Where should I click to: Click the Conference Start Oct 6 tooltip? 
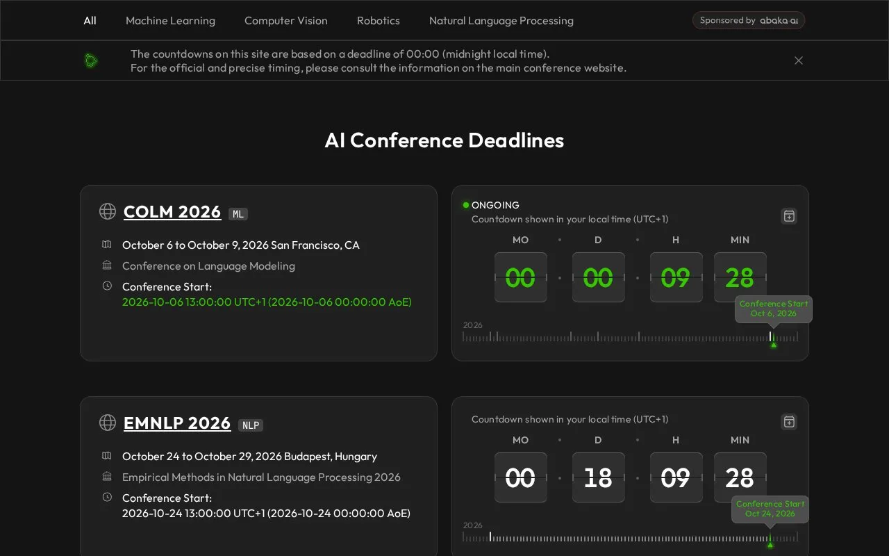coord(774,309)
